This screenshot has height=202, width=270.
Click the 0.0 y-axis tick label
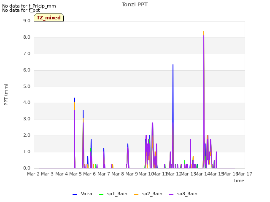27,168
